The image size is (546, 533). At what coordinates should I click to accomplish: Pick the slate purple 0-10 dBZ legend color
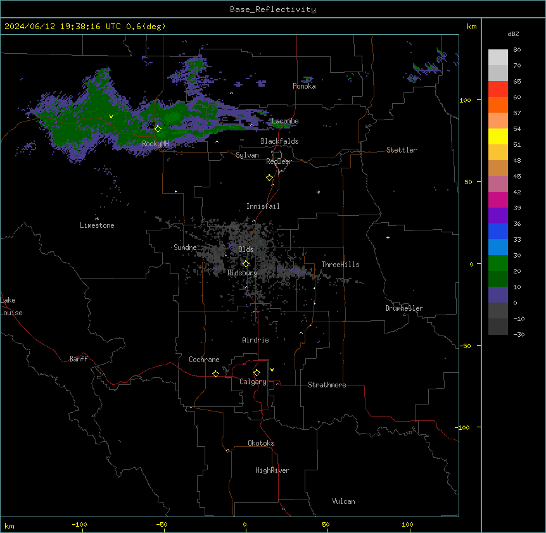[x=498, y=295]
